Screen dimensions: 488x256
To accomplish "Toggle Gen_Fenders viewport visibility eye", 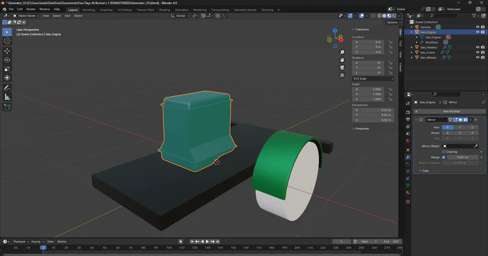I will point(477,47).
